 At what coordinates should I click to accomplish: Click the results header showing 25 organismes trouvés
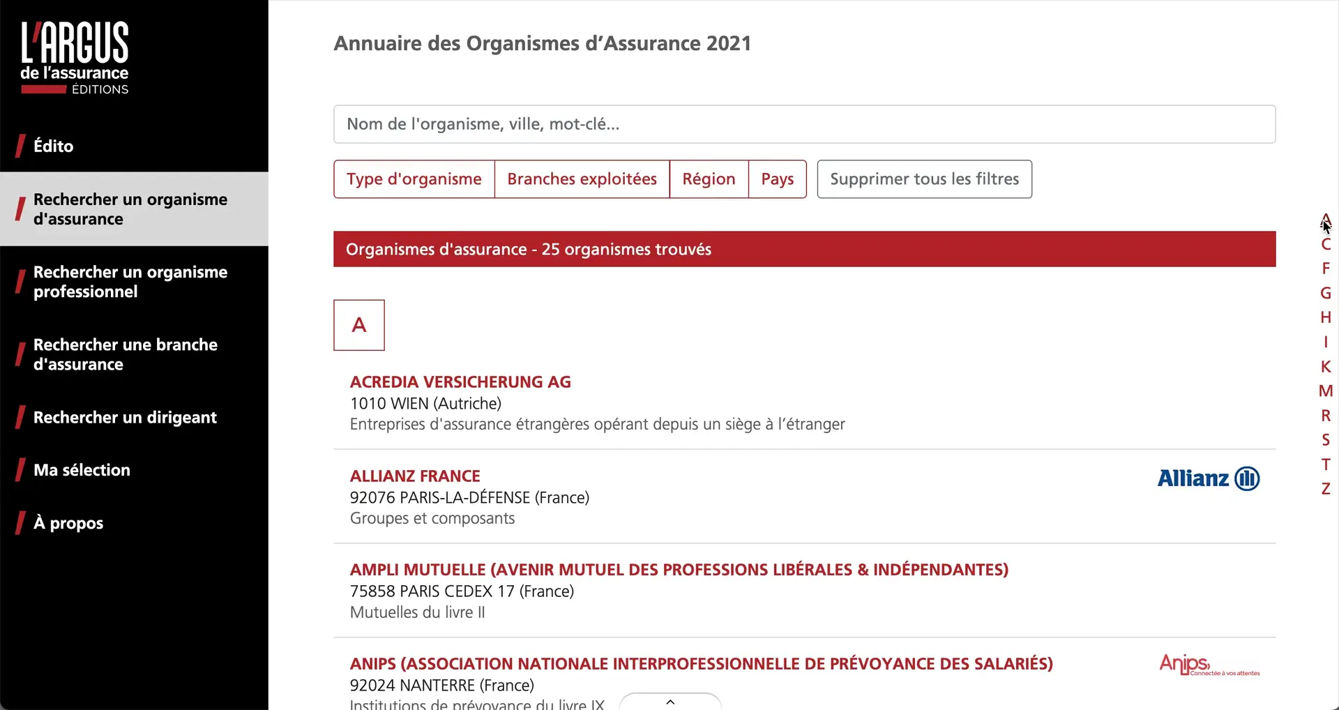tap(804, 249)
